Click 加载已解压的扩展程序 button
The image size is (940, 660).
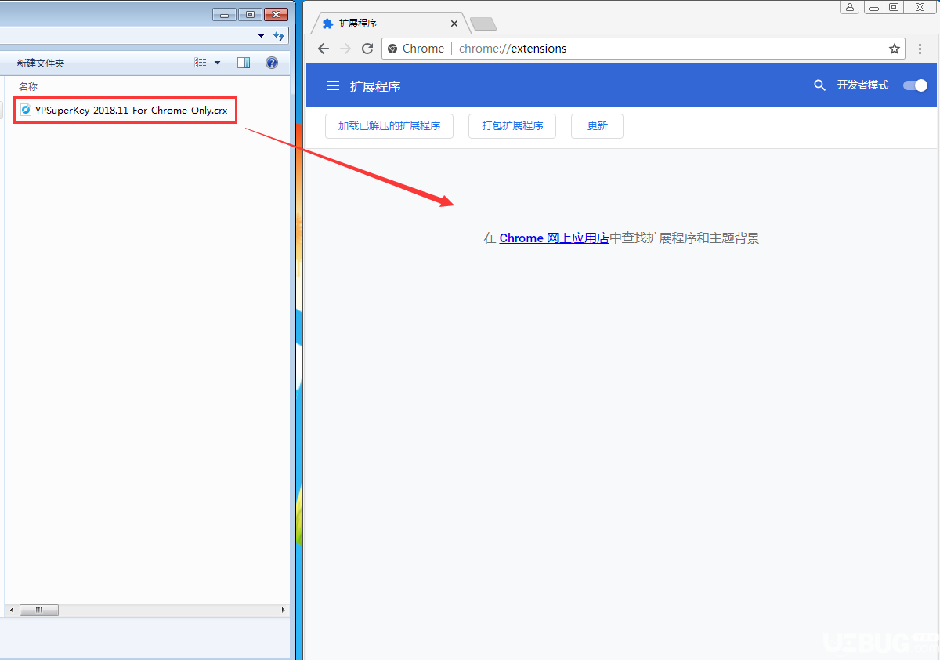[389, 125]
